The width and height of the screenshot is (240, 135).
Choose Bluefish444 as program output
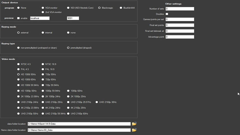(x=121, y=8)
